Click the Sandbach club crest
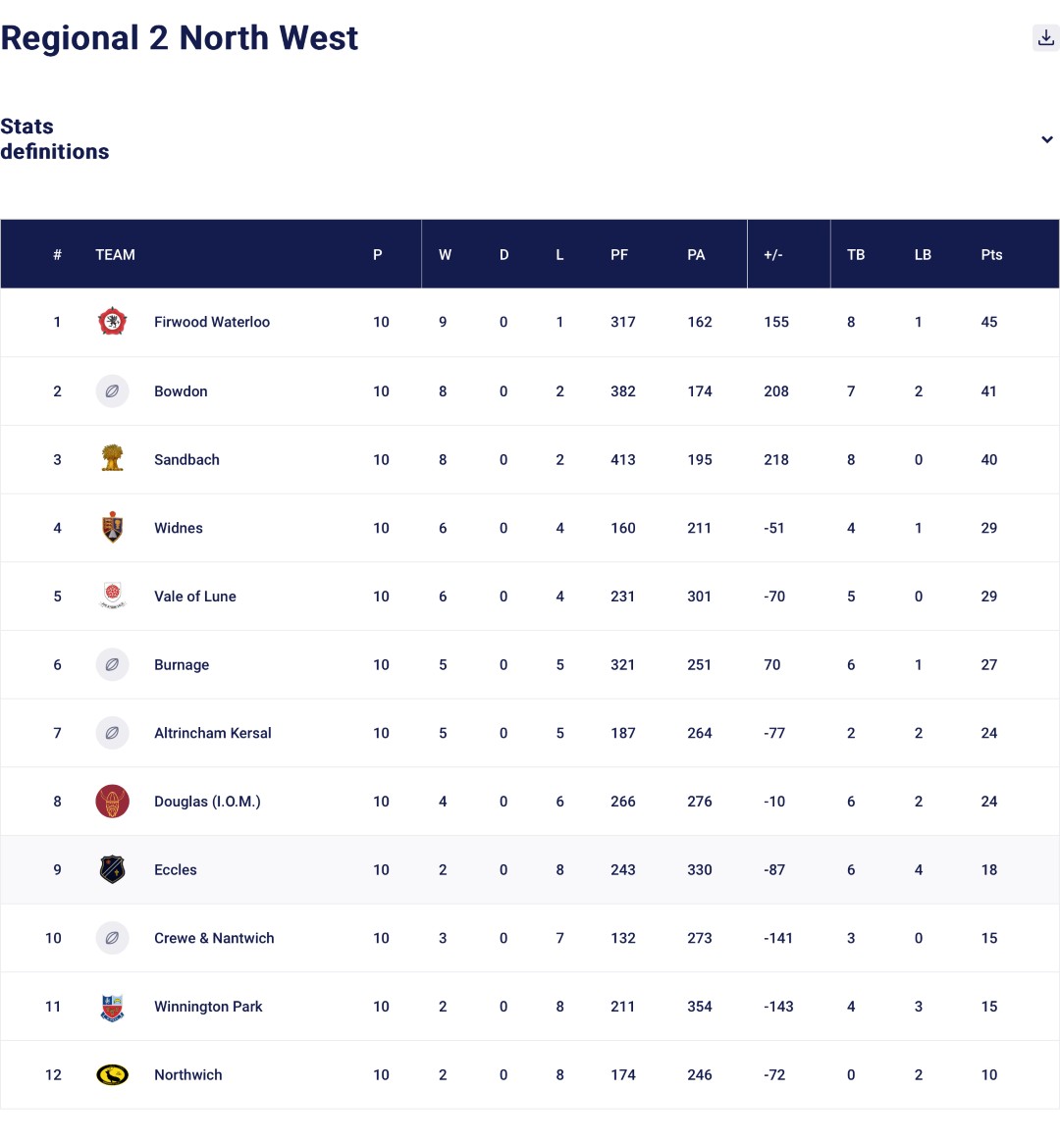Image resolution: width=1060 pixels, height=1143 pixels. point(113,459)
